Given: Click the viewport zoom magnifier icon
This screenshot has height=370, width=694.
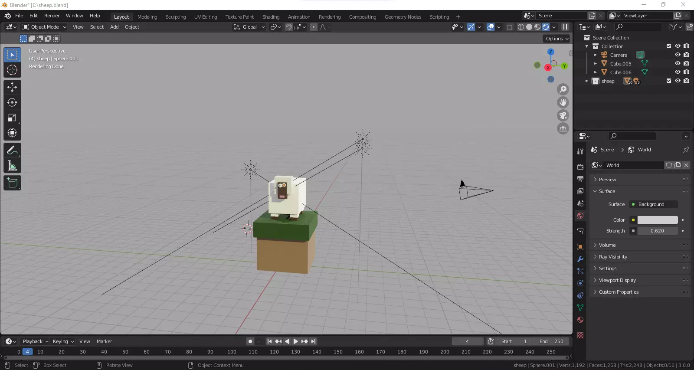Looking at the screenshot, I should 563,89.
